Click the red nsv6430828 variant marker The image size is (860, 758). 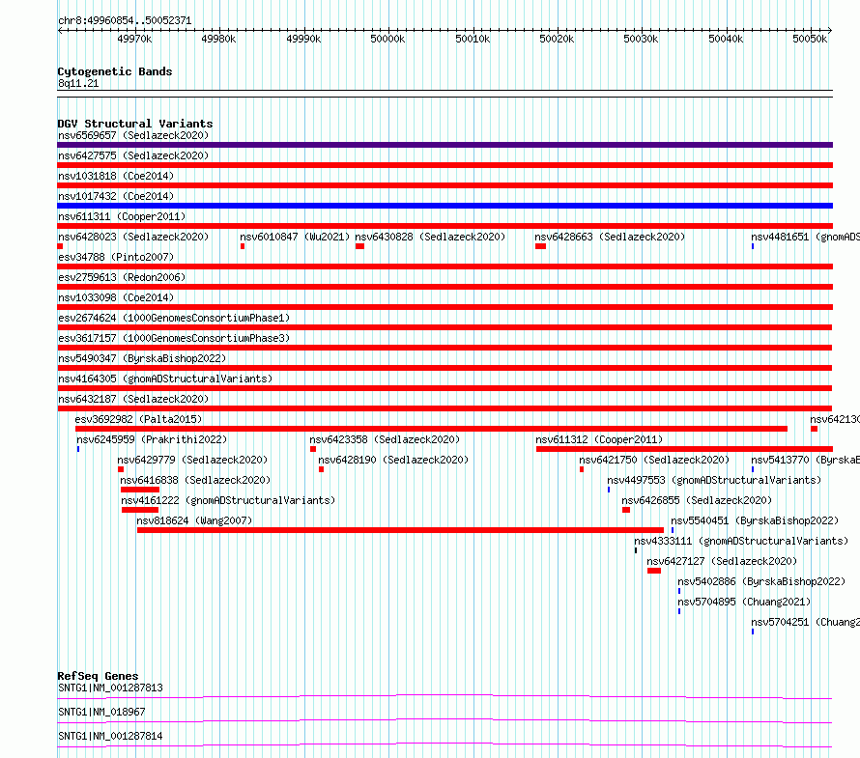coord(359,246)
